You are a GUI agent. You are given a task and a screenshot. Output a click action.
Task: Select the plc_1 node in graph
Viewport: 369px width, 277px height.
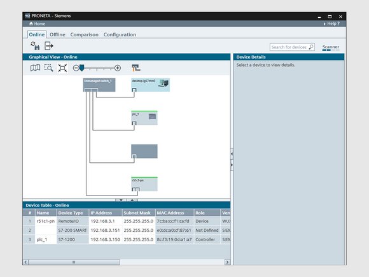coord(144,118)
